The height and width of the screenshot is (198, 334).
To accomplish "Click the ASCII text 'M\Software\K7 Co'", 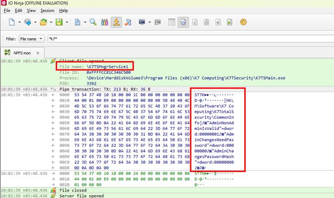I will tap(214, 106).
